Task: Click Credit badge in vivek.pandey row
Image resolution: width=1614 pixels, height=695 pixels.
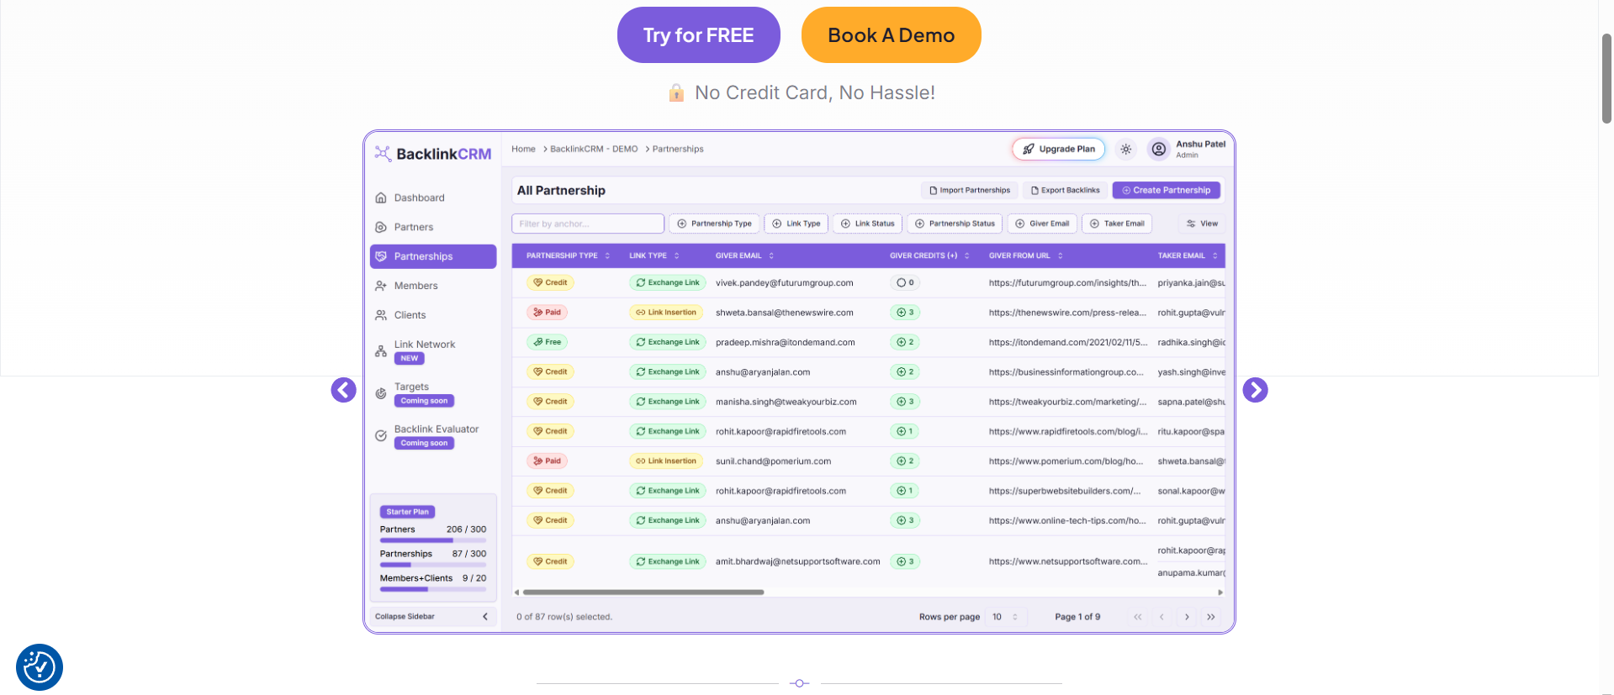Action: click(550, 282)
